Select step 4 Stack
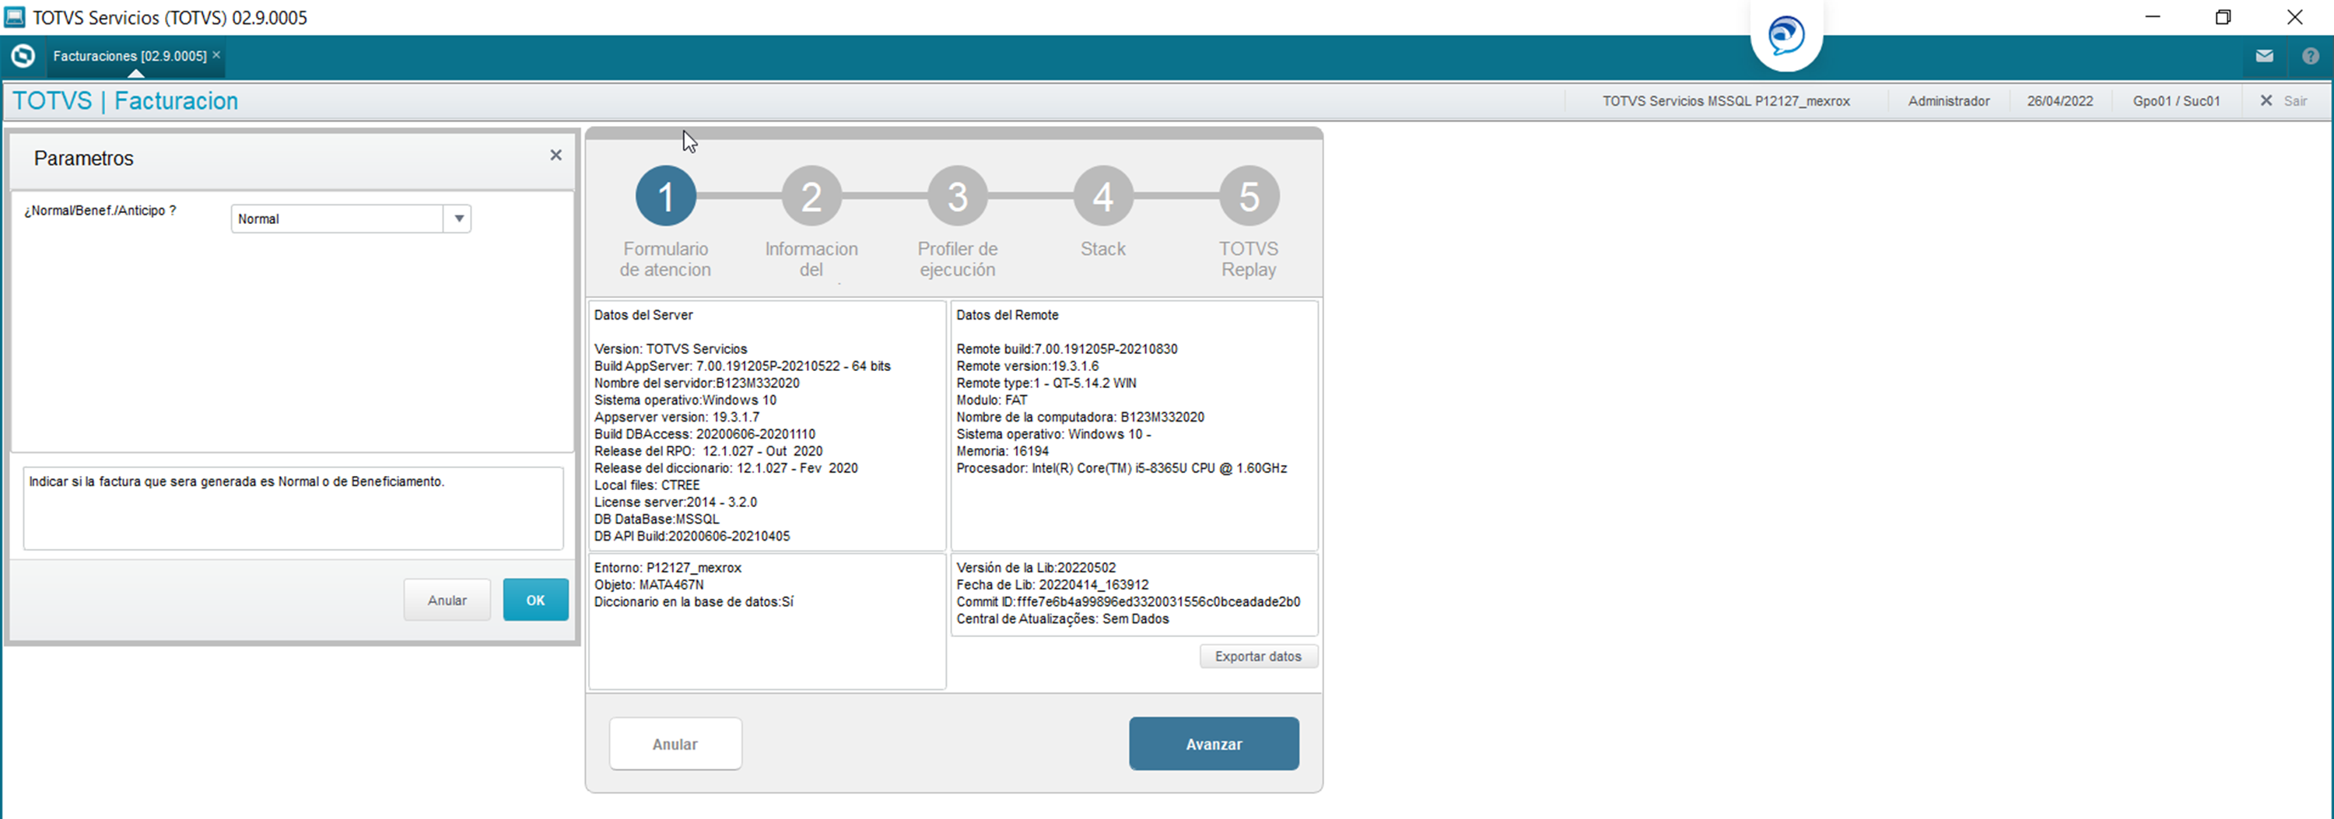 coord(1102,197)
